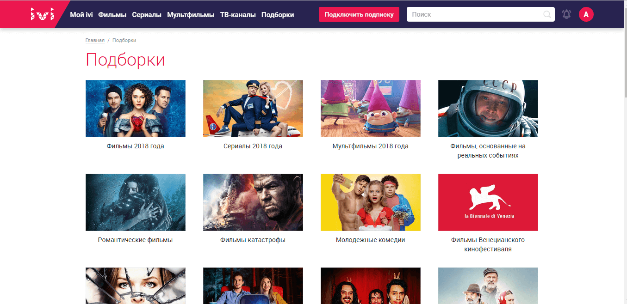Click the Подключить подписку button

[359, 14]
